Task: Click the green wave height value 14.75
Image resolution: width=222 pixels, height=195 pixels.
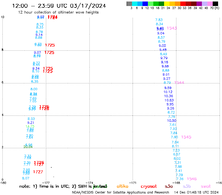Action: click(30, 126)
